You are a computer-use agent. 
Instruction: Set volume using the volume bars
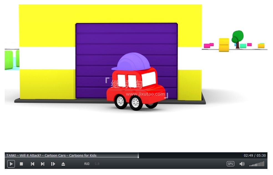[x=257, y=164]
